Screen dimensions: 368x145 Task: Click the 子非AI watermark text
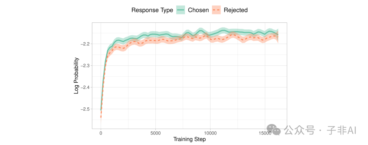[341, 130]
